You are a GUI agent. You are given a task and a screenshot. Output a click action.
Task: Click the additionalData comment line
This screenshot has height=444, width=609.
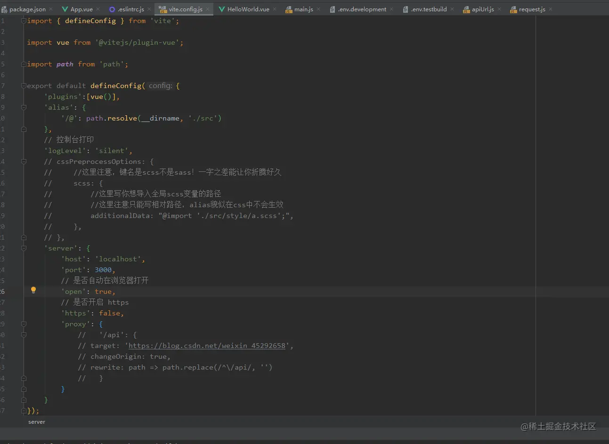pos(169,216)
